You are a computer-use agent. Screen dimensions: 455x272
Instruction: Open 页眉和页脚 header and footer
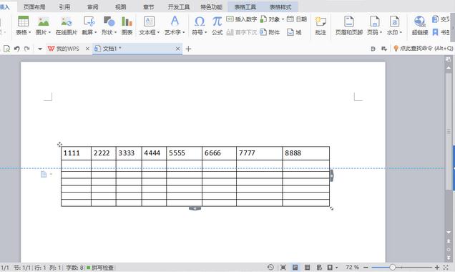pyautogui.click(x=349, y=26)
